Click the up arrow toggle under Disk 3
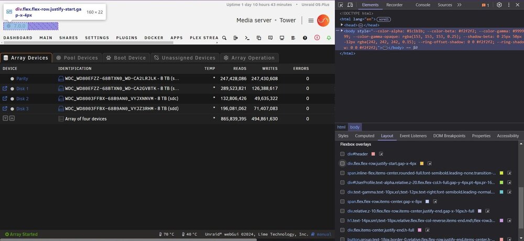The image size is (524, 241). (x=12, y=118)
